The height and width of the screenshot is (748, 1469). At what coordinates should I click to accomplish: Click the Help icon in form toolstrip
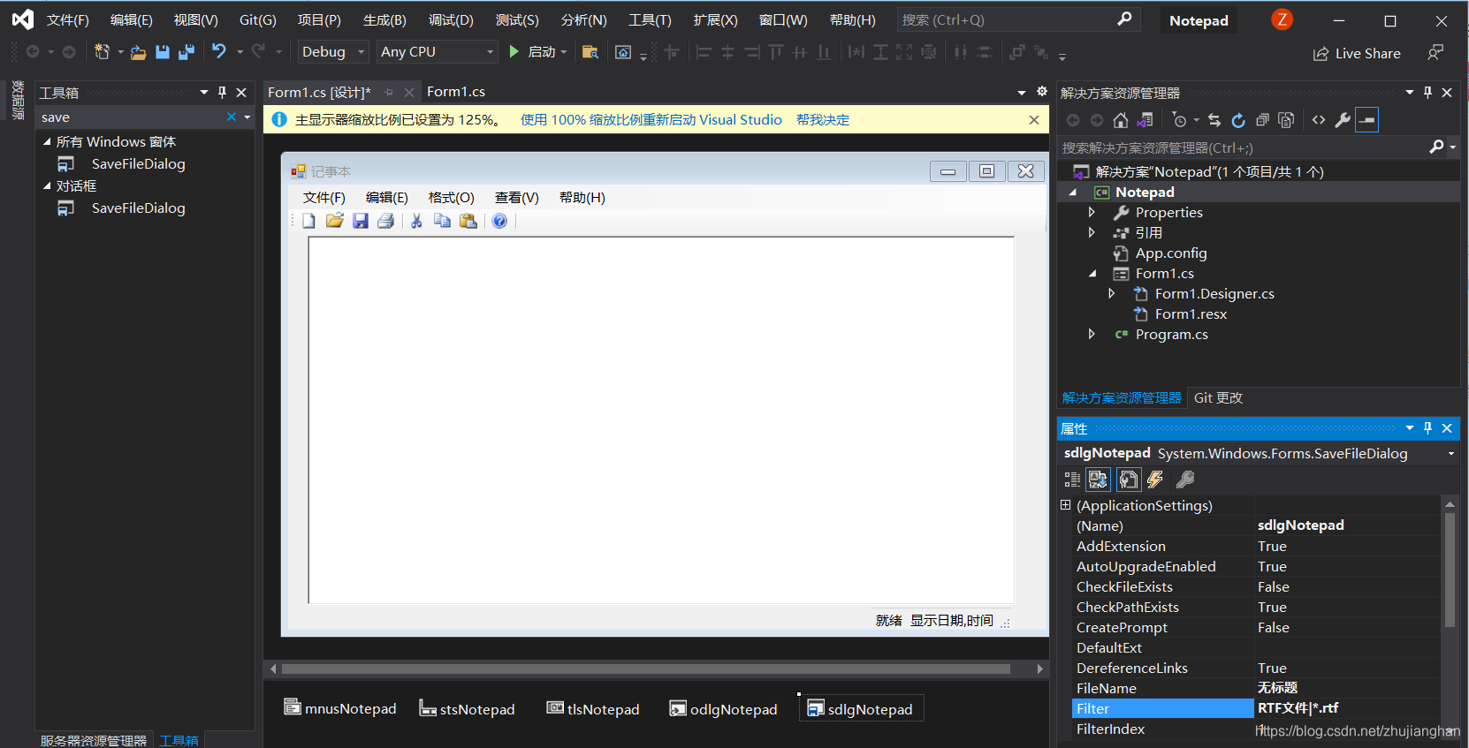pos(499,221)
